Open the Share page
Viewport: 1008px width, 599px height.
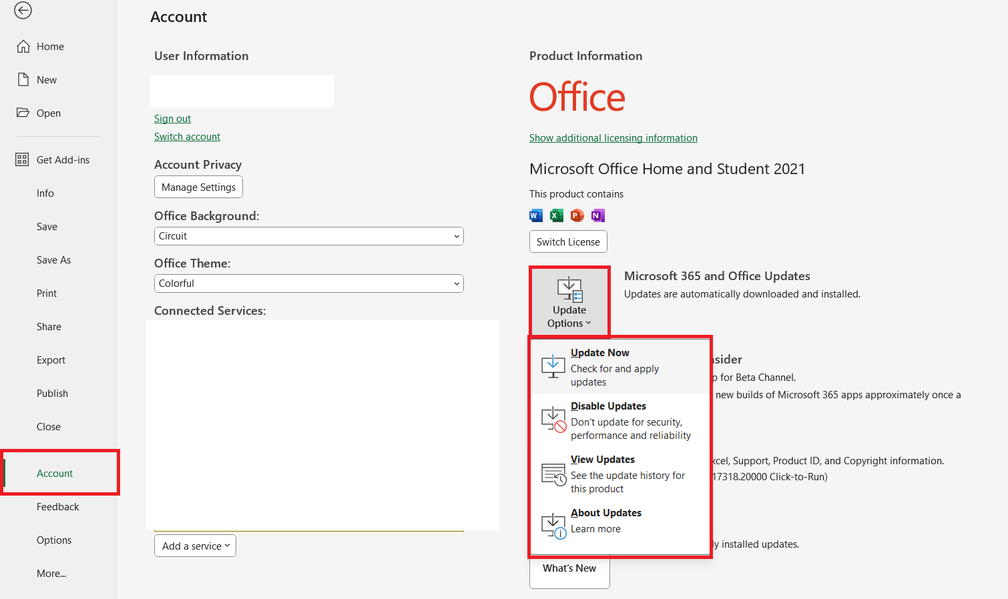[49, 326]
